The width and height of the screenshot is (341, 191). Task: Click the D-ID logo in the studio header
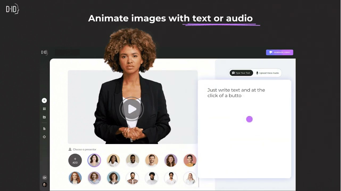pyautogui.click(x=45, y=52)
